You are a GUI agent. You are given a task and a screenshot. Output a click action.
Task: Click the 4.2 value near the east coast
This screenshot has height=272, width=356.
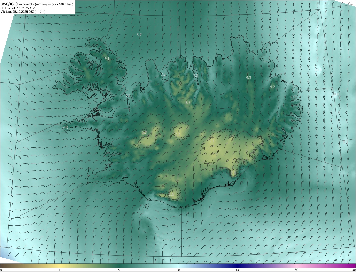(273, 87)
